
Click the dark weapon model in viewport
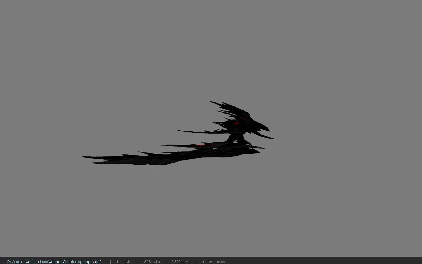tap(178, 134)
